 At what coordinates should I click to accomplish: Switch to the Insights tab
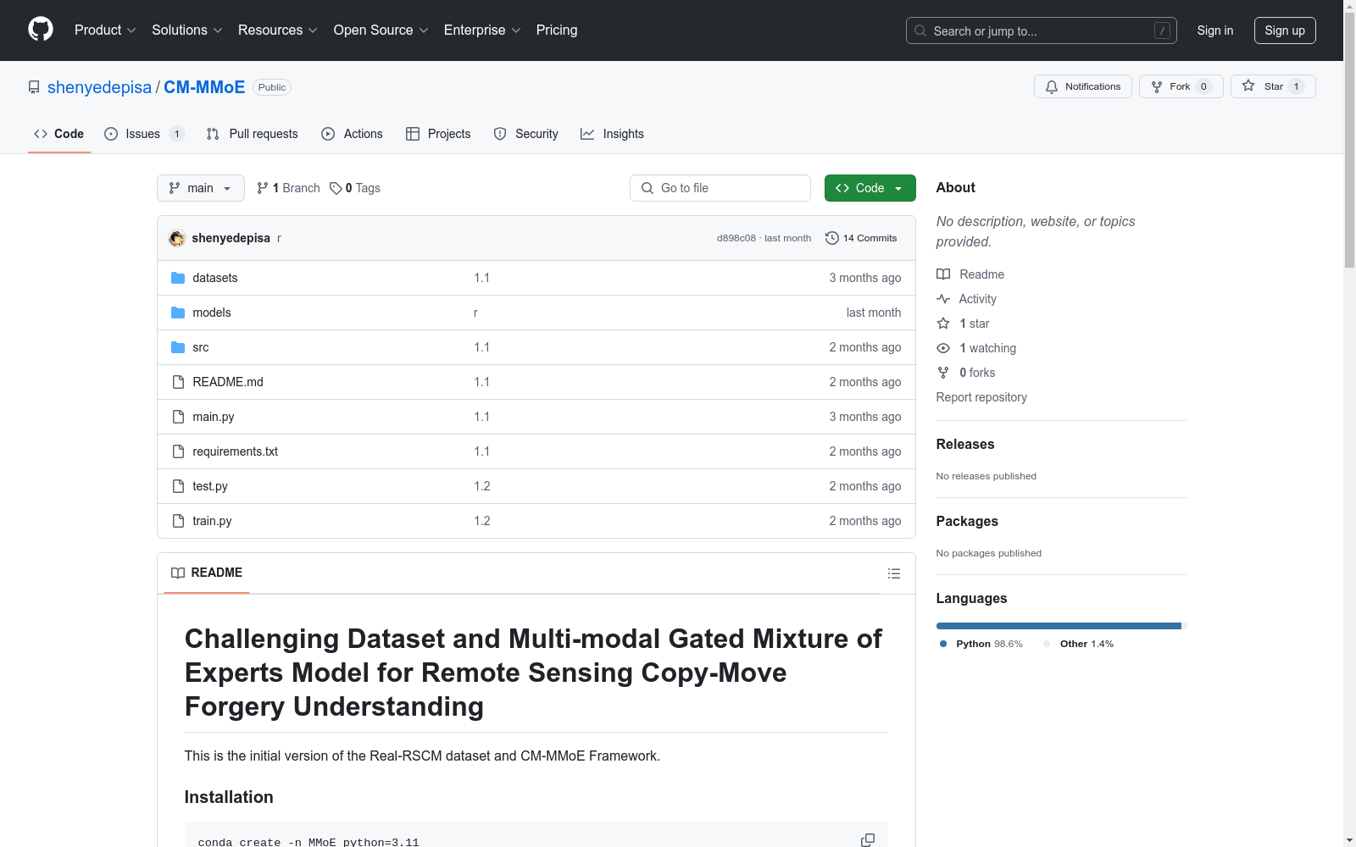pyautogui.click(x=612, y=134)
